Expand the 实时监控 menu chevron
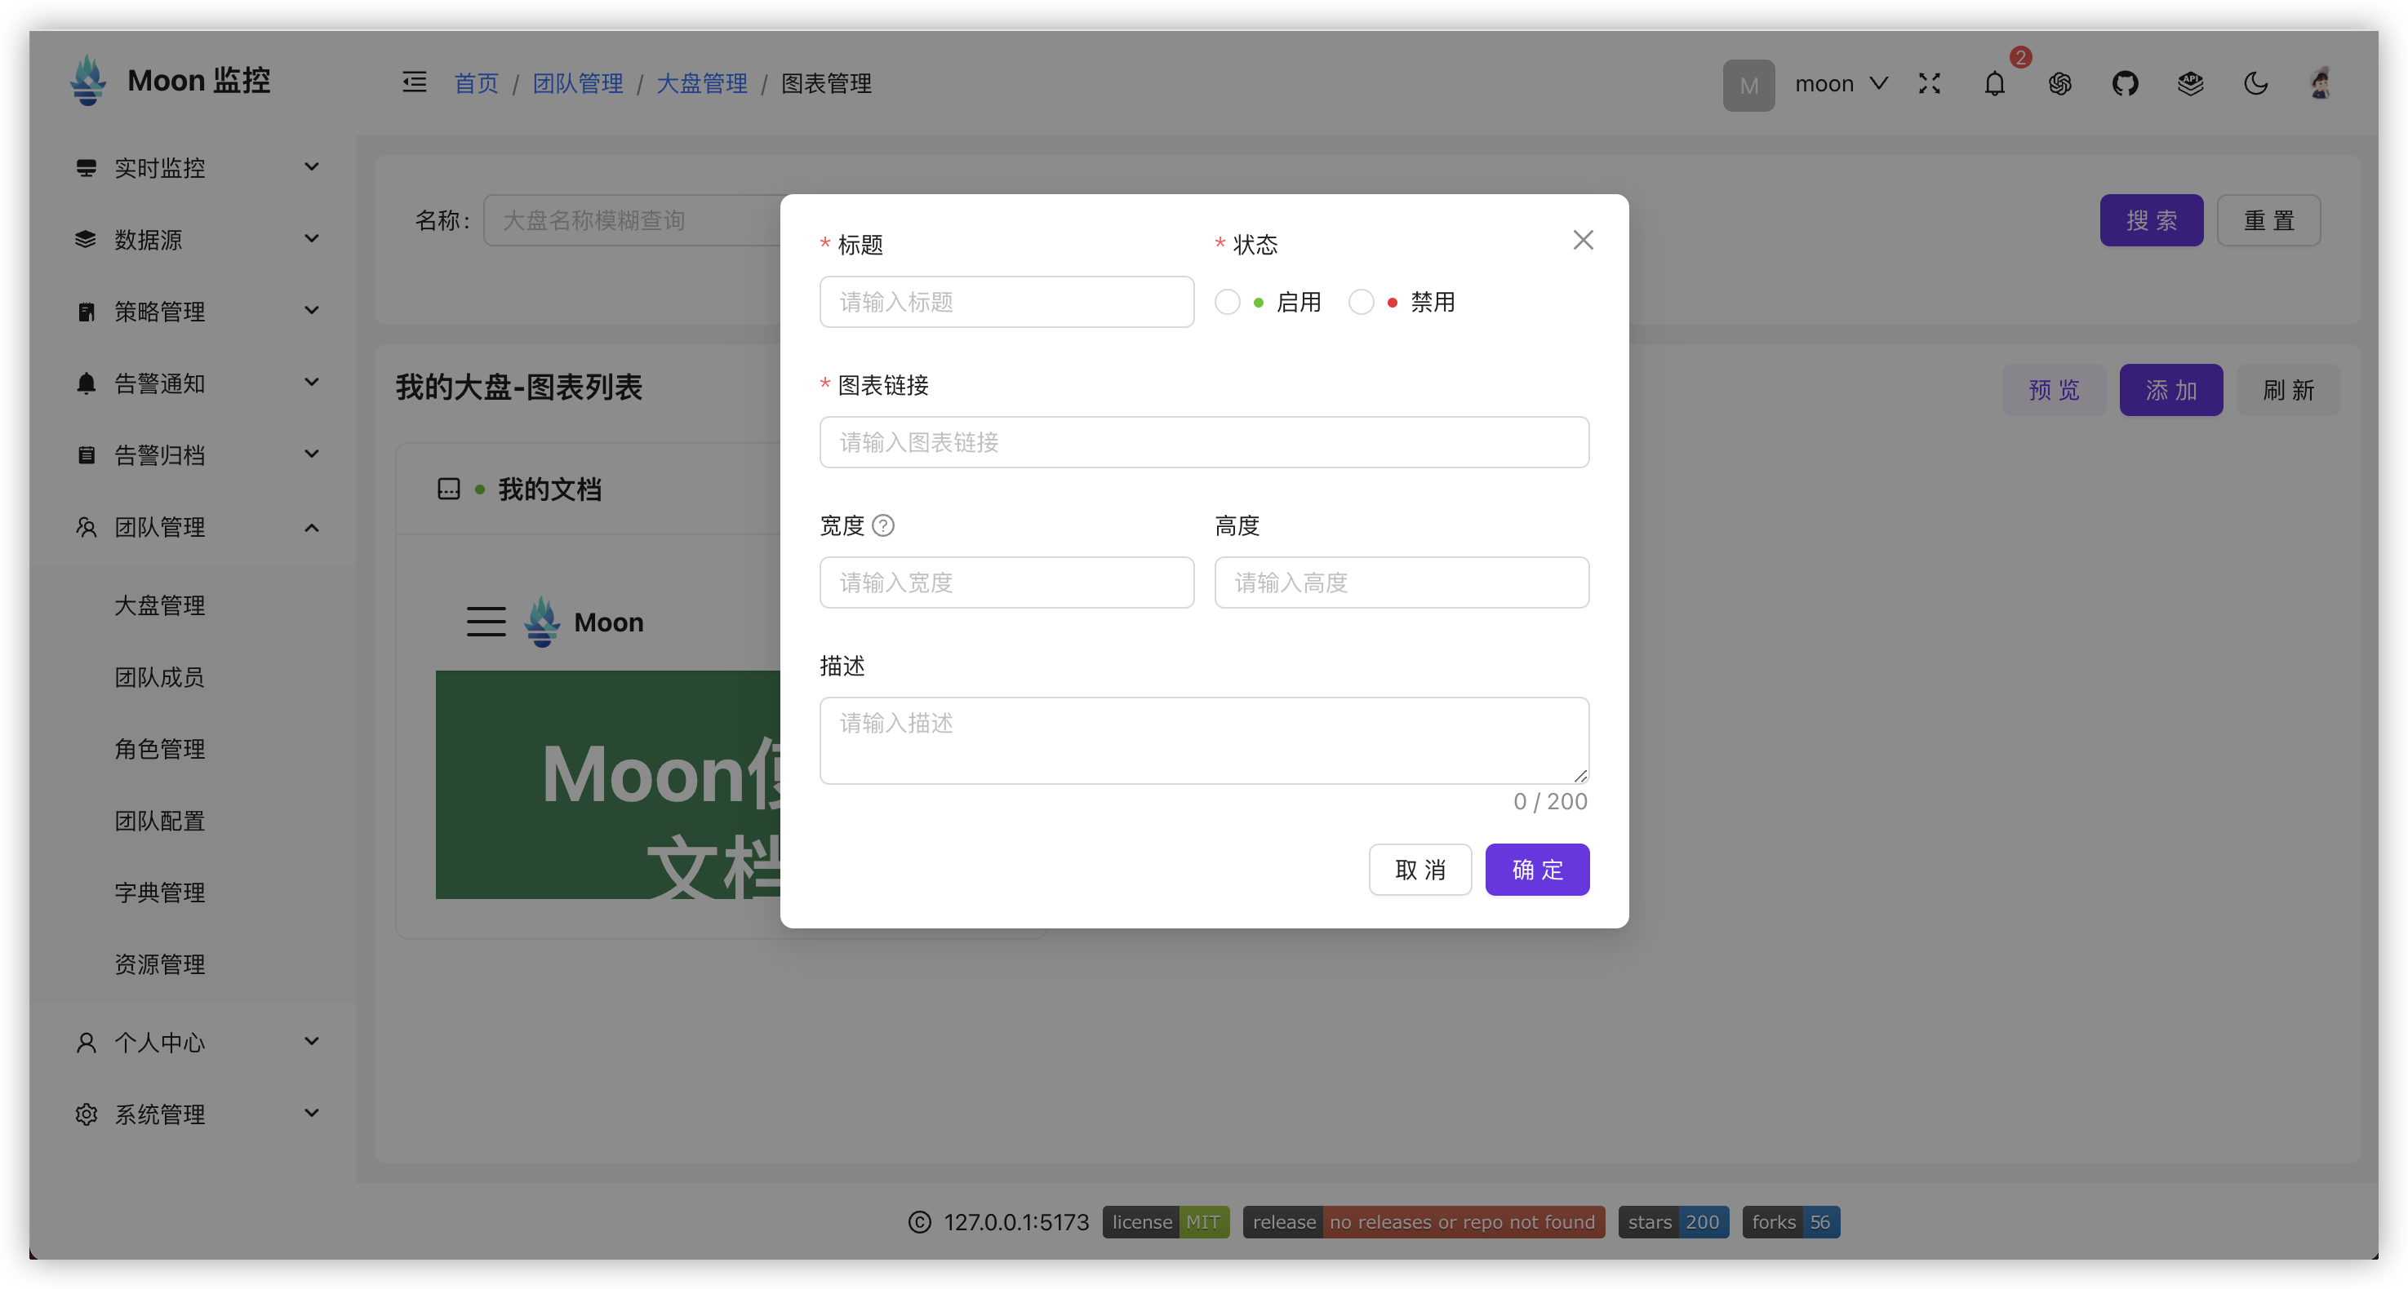The height and width of the screenshot is (1289, 2408). point(312,167)
